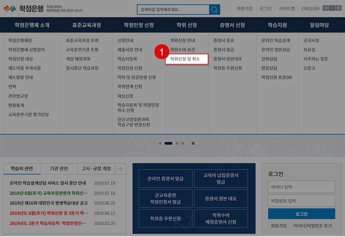The height and width of the screenshot is (237, 345).
Task: Click the blue 로그인 button
Action: pos(301,214)
